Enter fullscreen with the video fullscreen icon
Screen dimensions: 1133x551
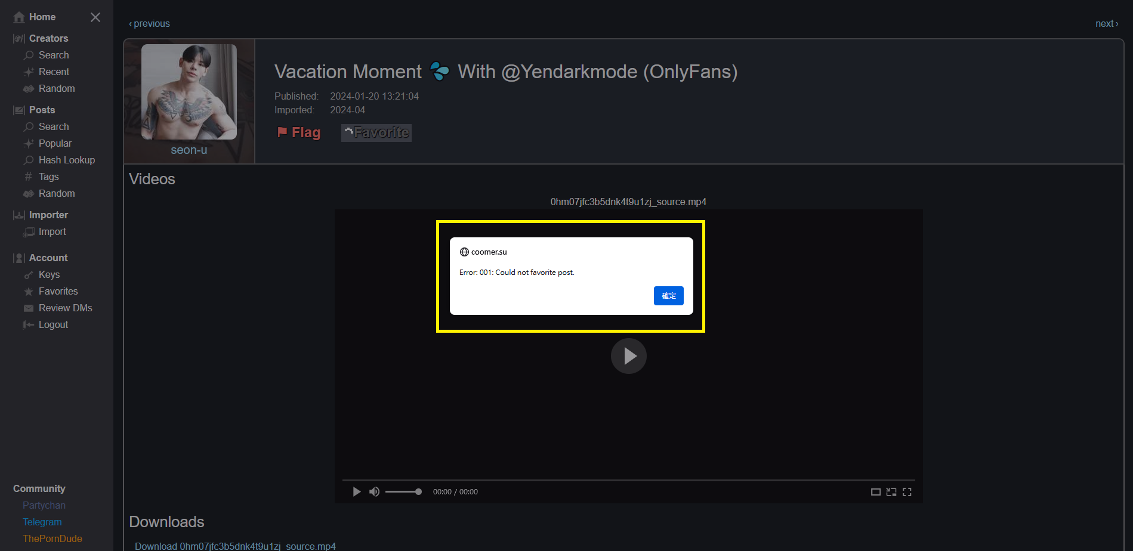click(x=907, y=492)
